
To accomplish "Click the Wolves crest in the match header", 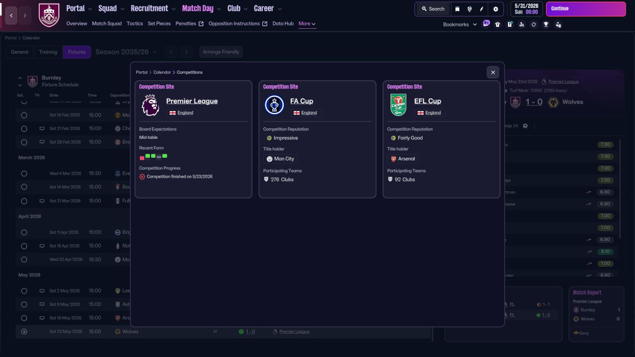I will [553, 102].
